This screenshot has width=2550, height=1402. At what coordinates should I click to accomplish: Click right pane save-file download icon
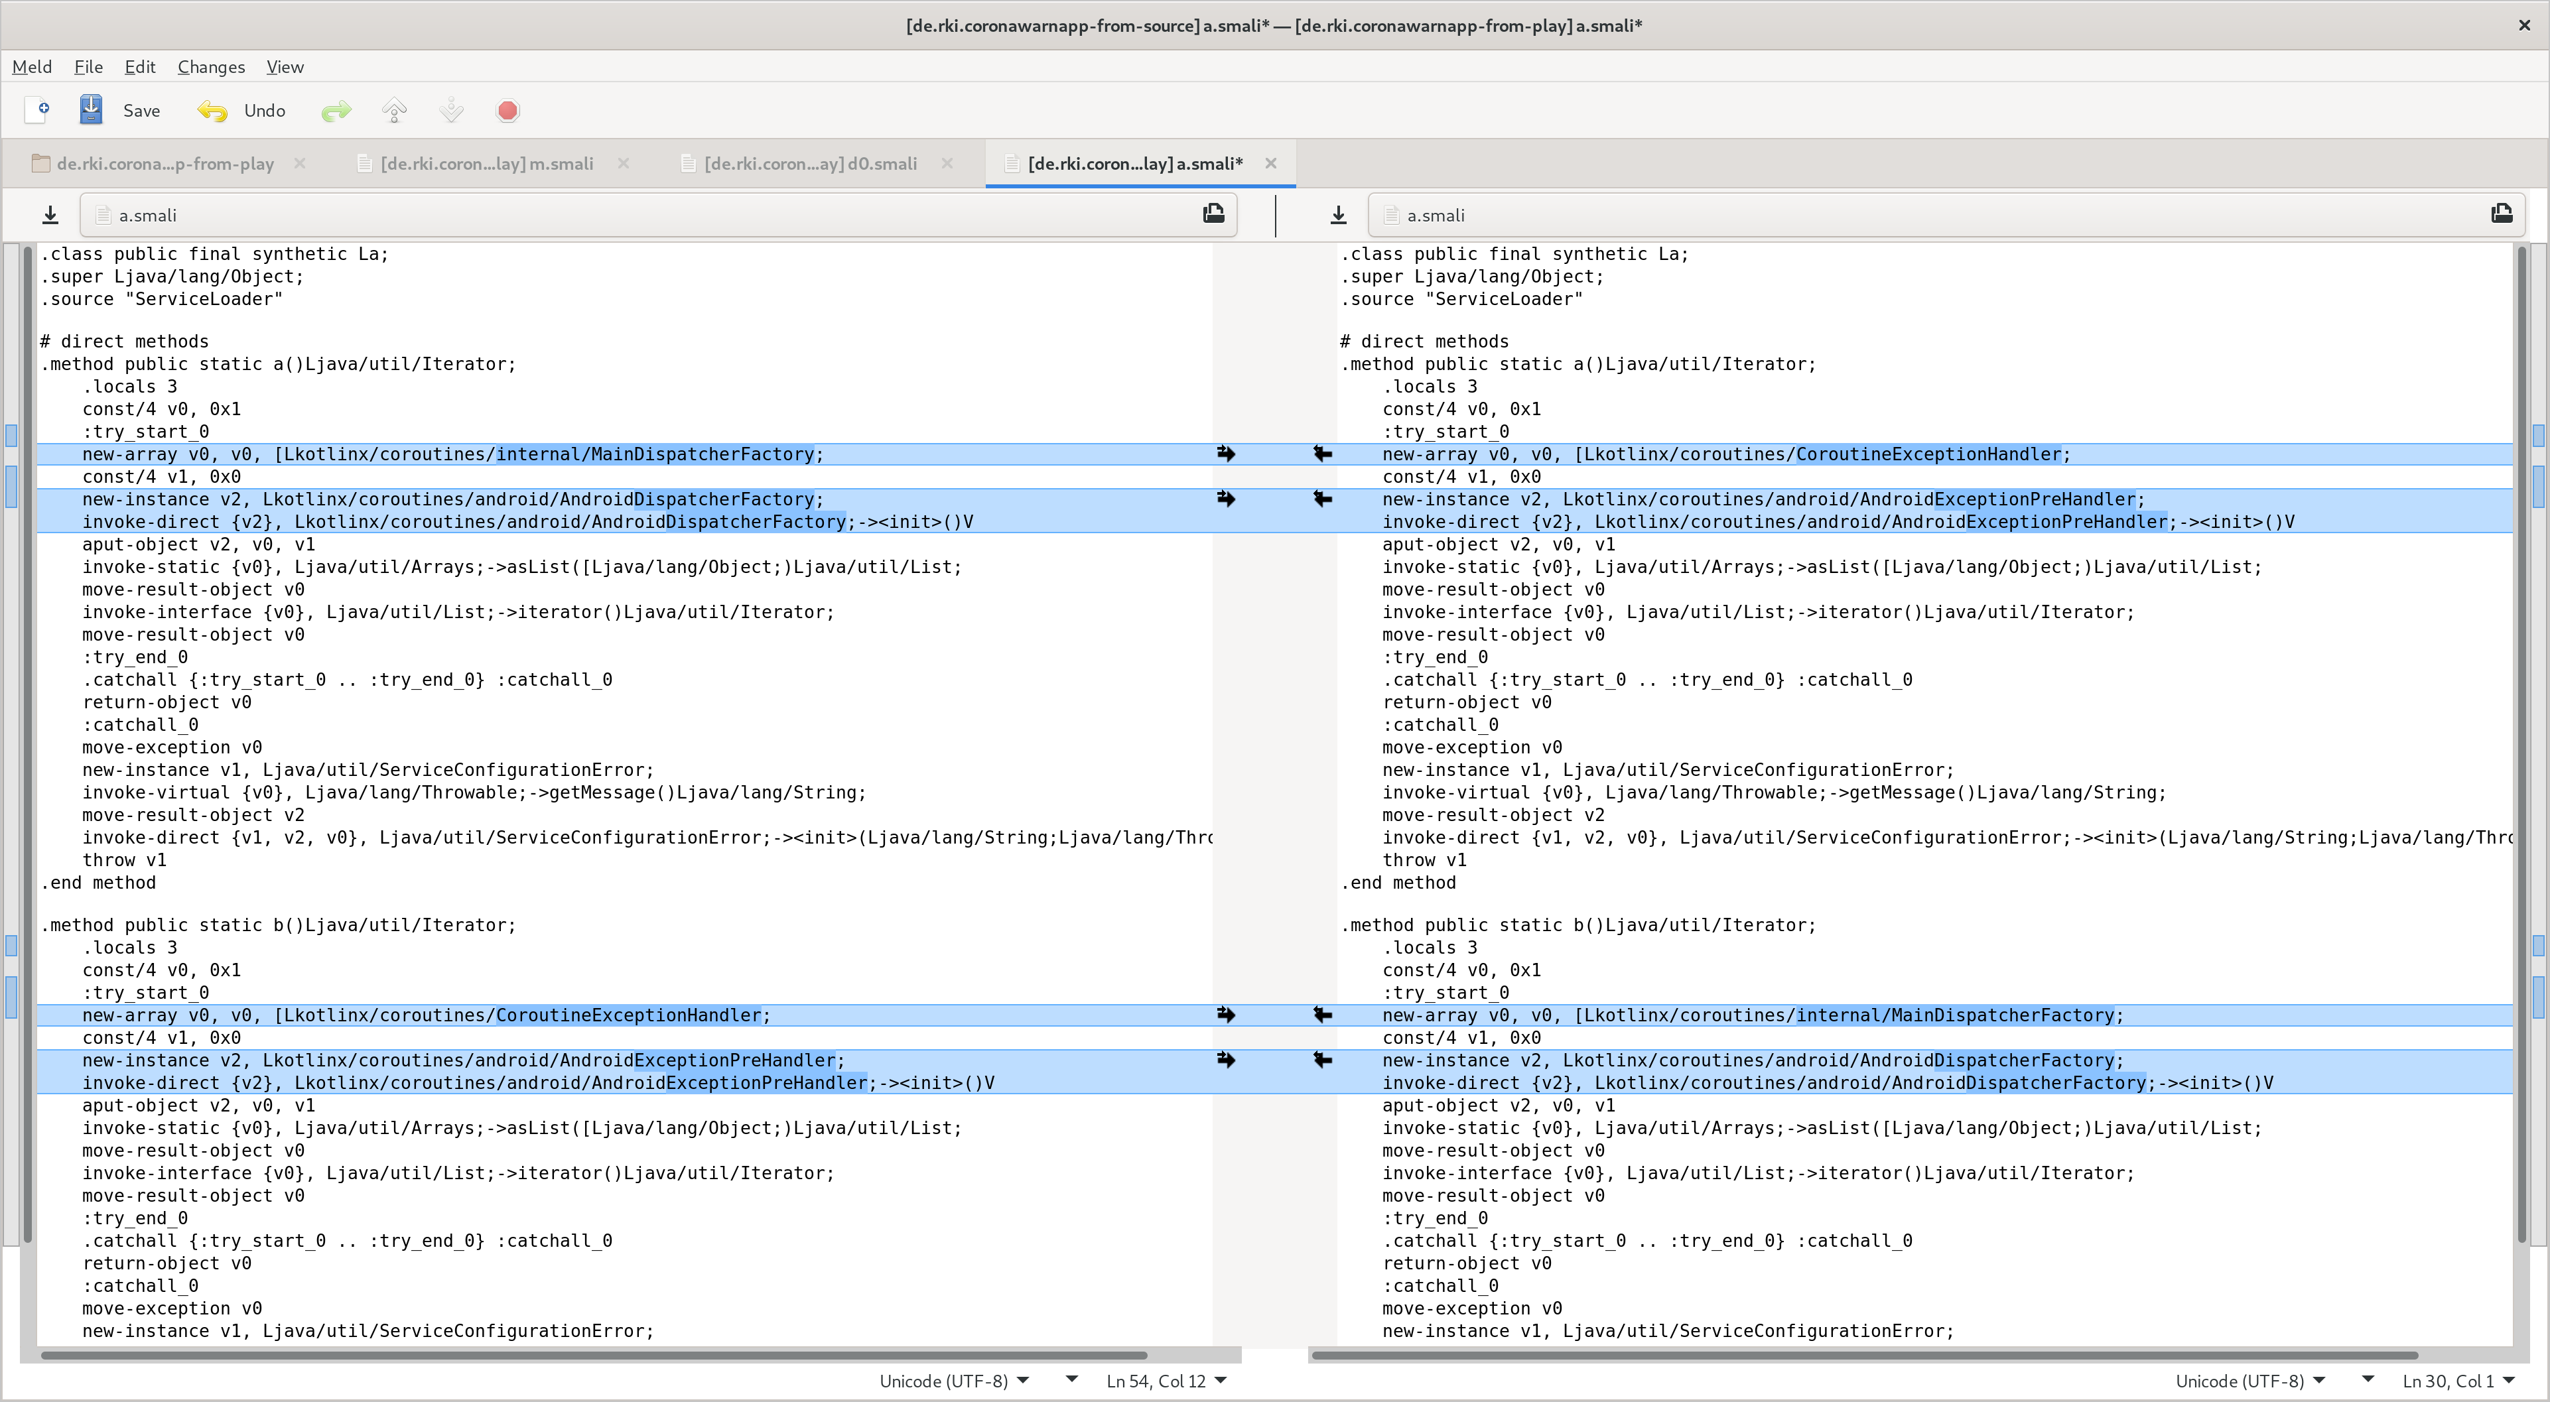click(x=1339, y=215)
